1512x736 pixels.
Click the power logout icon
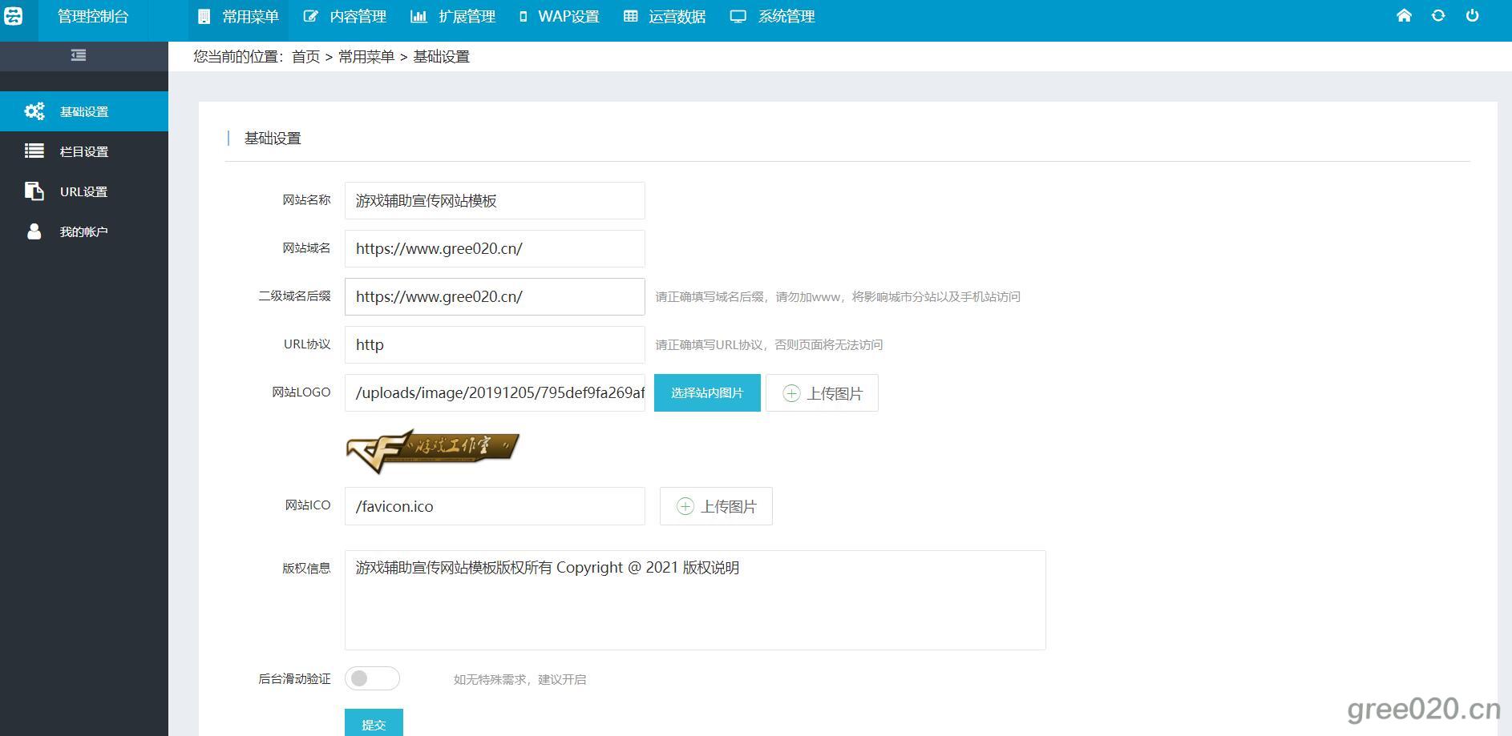[1472, 16]
